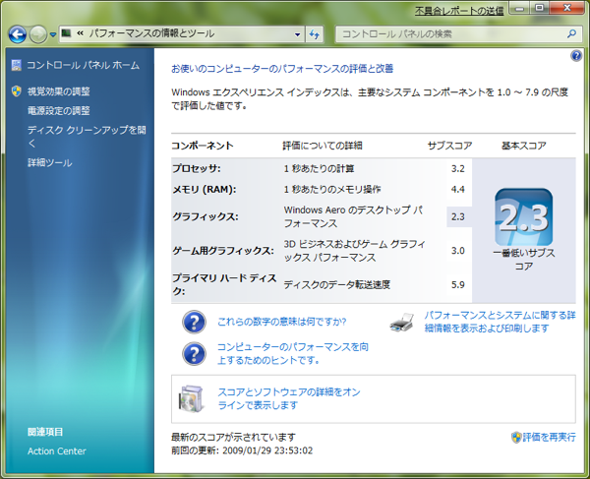
Task: Go back with the blue back arrow
Action: 18,34
